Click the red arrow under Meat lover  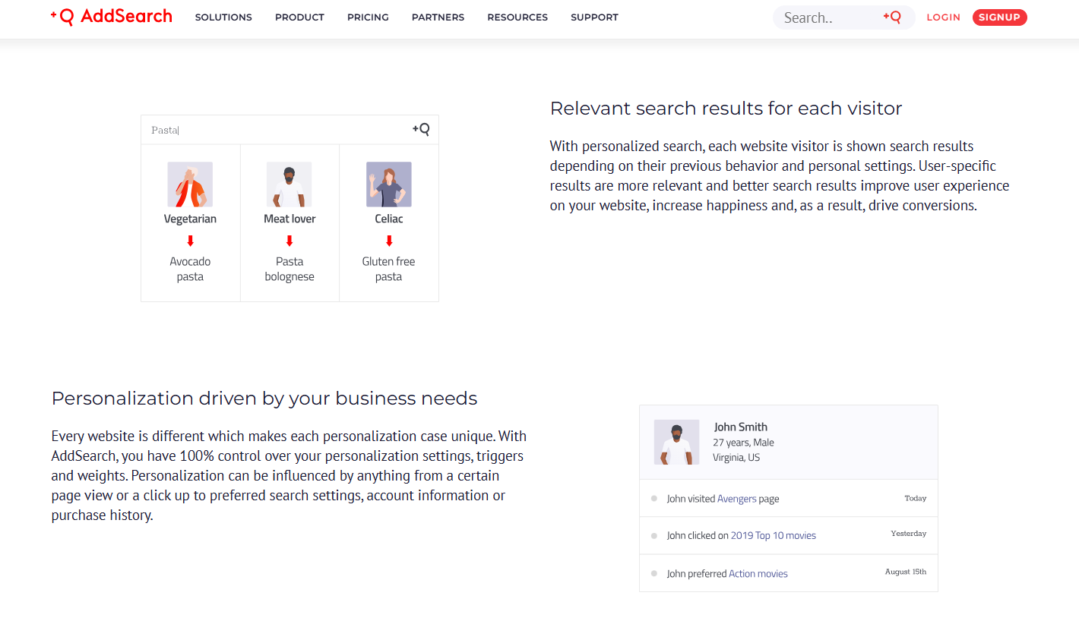tap(290, 241)
